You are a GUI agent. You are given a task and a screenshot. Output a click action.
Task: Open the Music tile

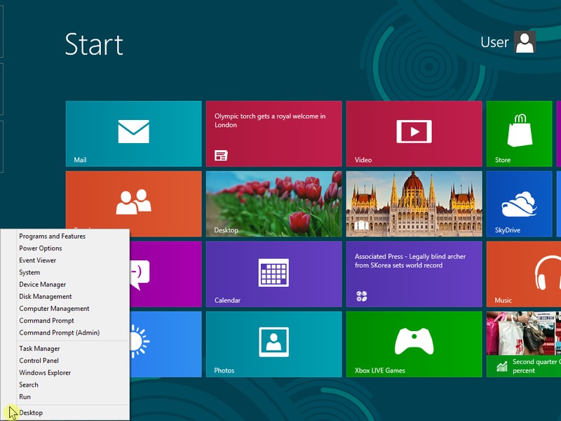click(x=524, y=274)
